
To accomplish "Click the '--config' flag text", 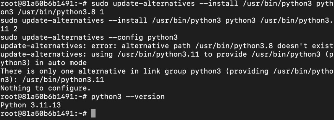I will [126, 37].
